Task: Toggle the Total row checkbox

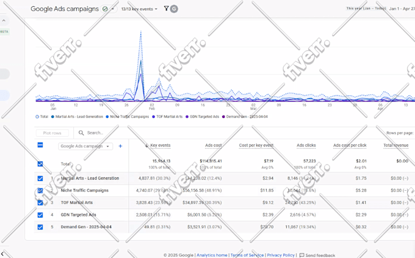Action: (40, 164)
